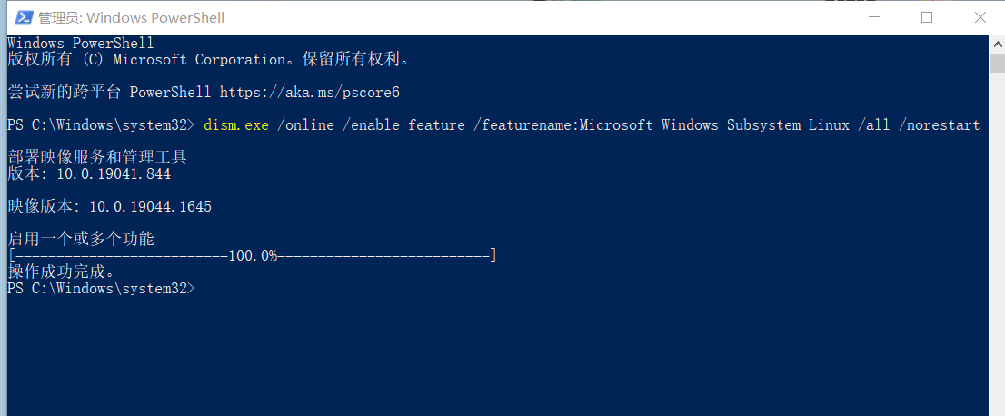Click the title text 管理员: Windows PowerShell
Image resolution: width=1005 pixels, height=416 pixels.
pos(132,17)
